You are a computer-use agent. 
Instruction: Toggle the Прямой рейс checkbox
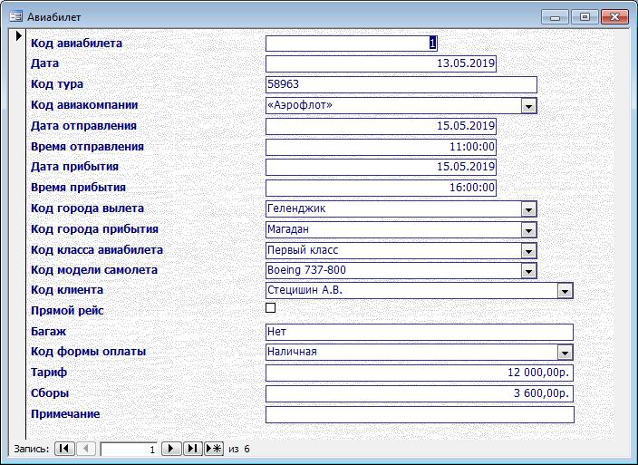point(270,309)
